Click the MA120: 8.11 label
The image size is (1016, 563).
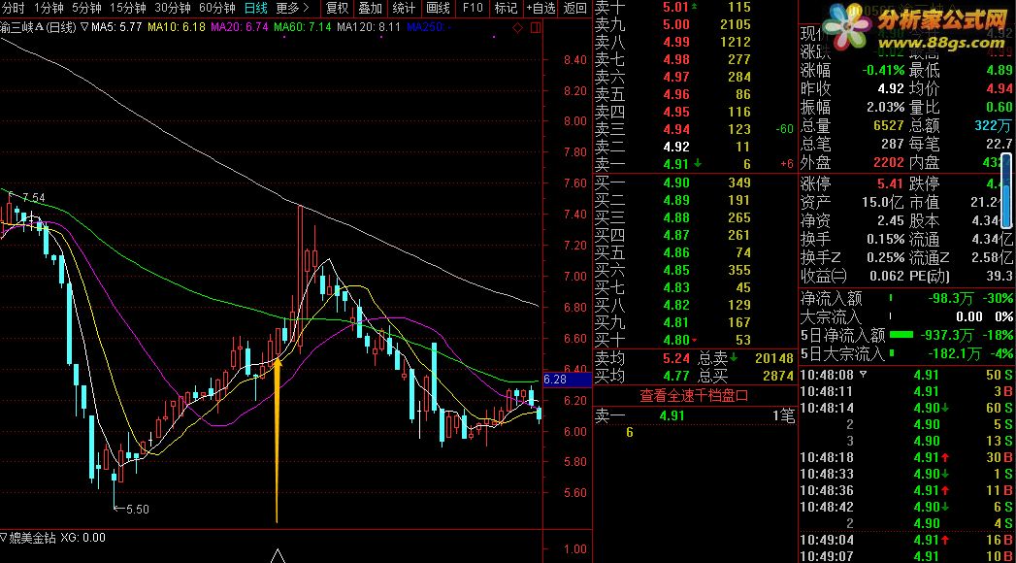tap(369, 27)
